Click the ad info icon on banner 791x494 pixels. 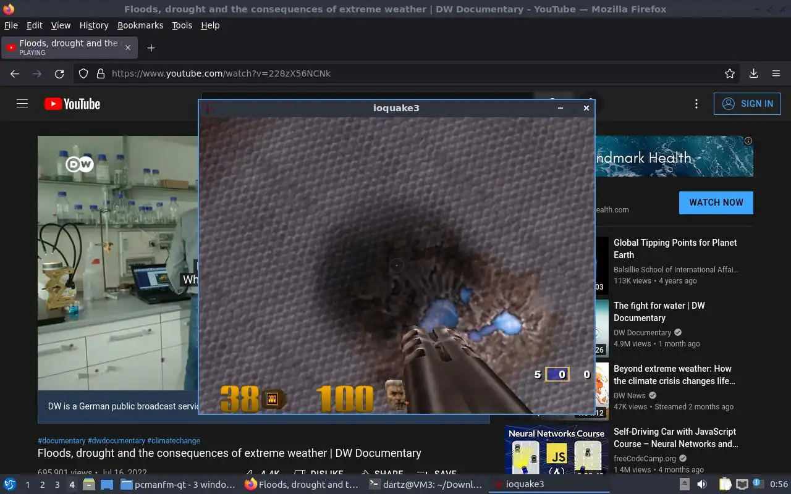tap(748, 141)
